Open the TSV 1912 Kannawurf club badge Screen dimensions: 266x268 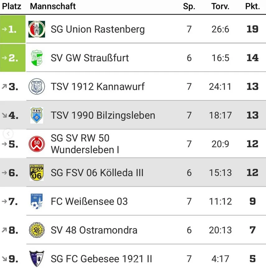[x=37, y=87]
